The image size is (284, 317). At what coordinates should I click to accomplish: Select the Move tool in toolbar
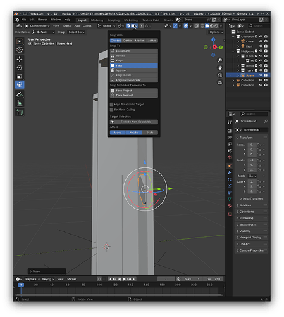coord(20,60)
